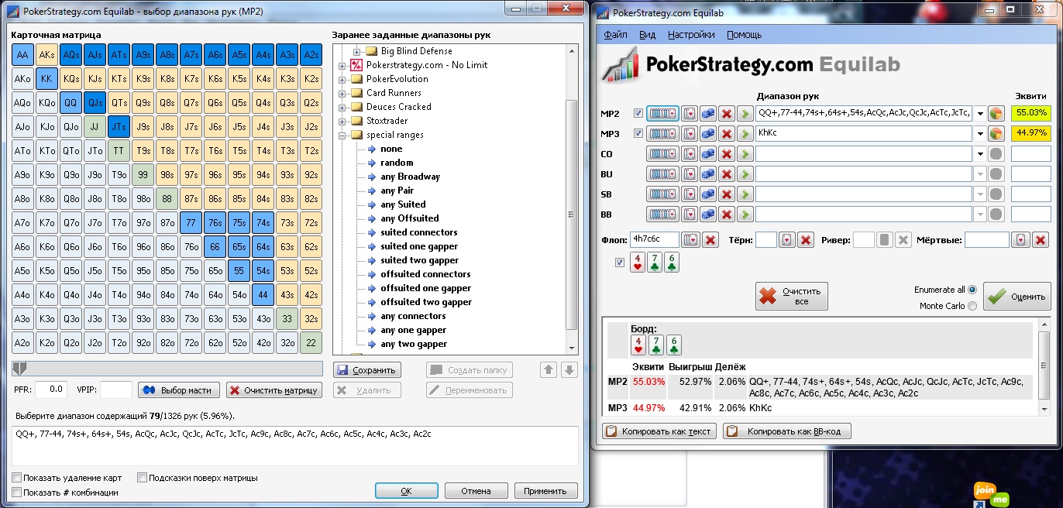Viewport: 1063px width, 508px height.
Task: Open the dead cards picker
Action: tap(1021, 240)
